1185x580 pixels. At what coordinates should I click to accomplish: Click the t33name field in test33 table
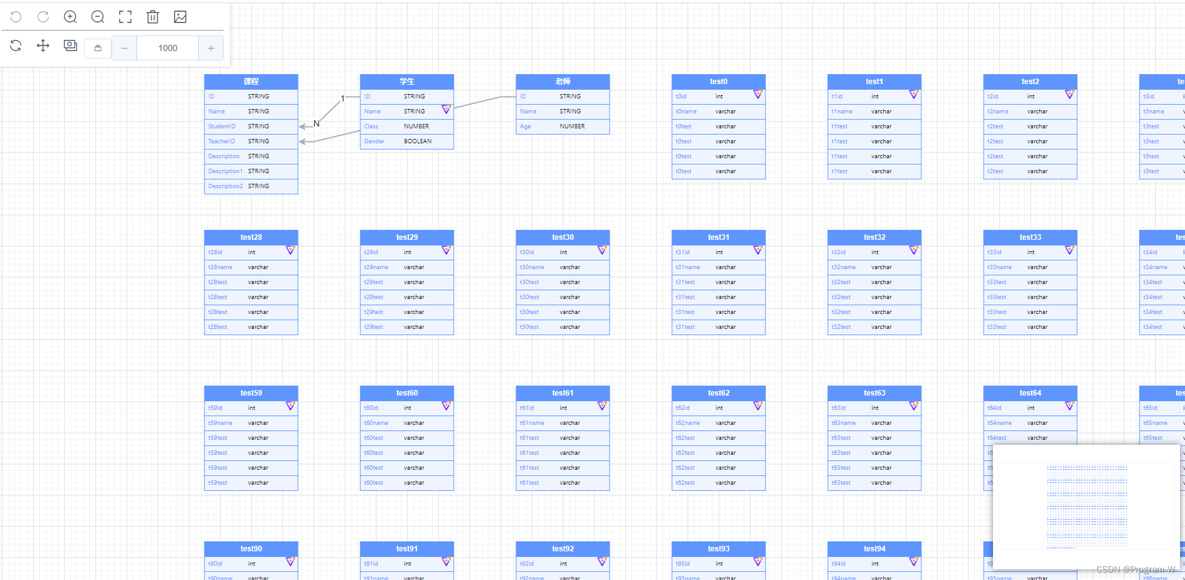(1030, 267)
